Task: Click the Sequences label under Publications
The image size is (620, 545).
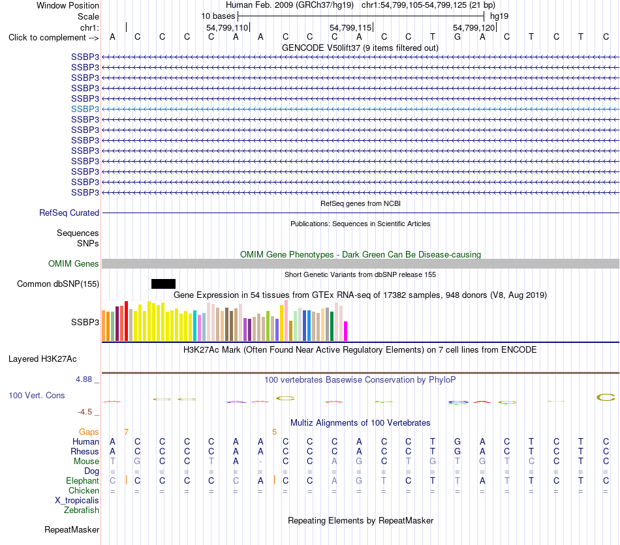Action: (x=78, y=233)
